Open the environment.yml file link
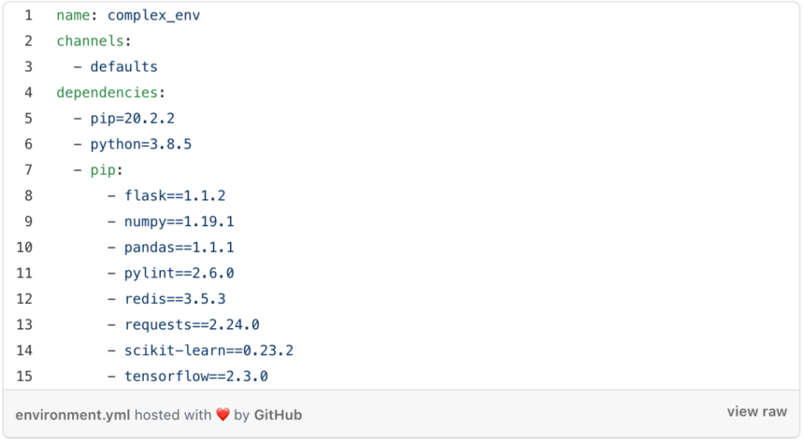The height and width of the screenshot is (442, 804). coord(72,415)
